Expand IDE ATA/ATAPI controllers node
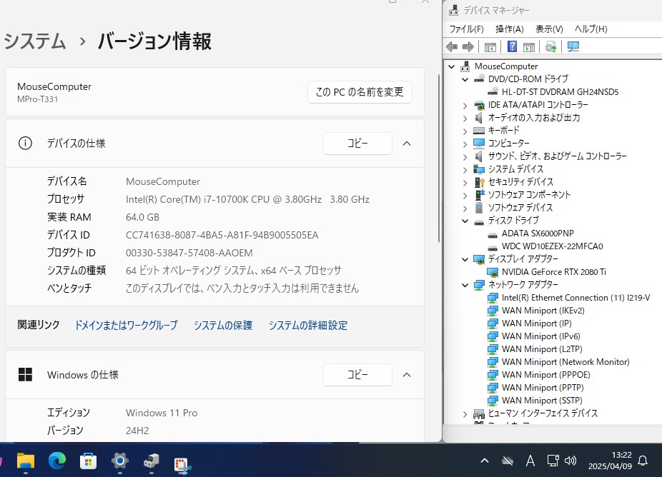The width and height of the screenshot is (662, 477). pos(465,106)
